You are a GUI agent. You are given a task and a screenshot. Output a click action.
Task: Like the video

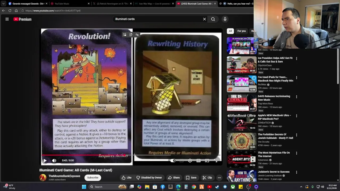pos(126,178)
